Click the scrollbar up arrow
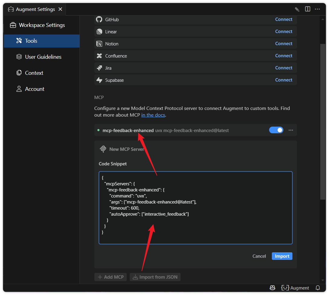 pos(322,19)
